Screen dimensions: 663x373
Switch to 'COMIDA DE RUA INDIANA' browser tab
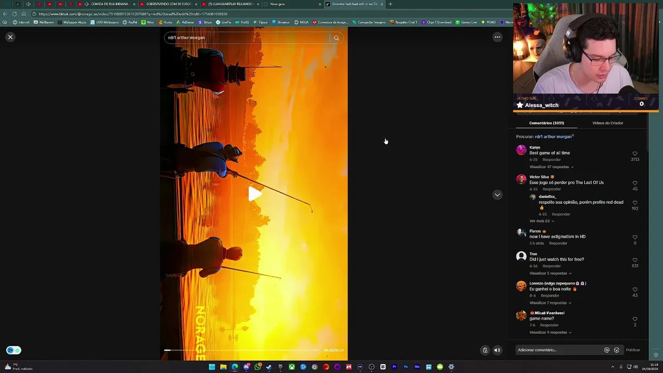tap(106, 4)
